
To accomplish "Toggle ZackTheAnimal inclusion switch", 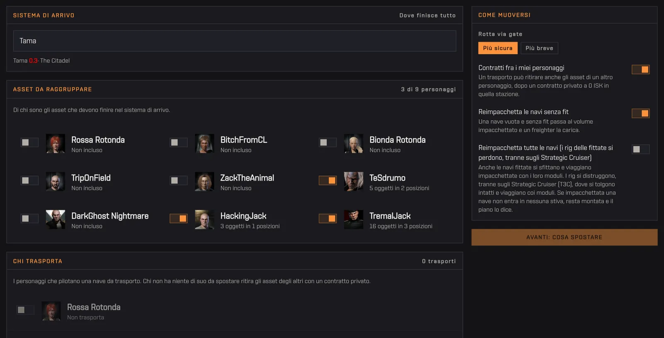I will (178, 180).
